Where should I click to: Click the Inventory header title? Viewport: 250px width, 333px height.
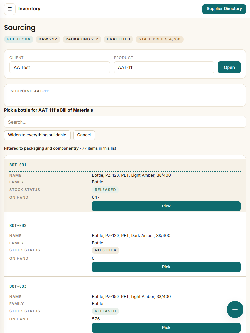point(29,9)
